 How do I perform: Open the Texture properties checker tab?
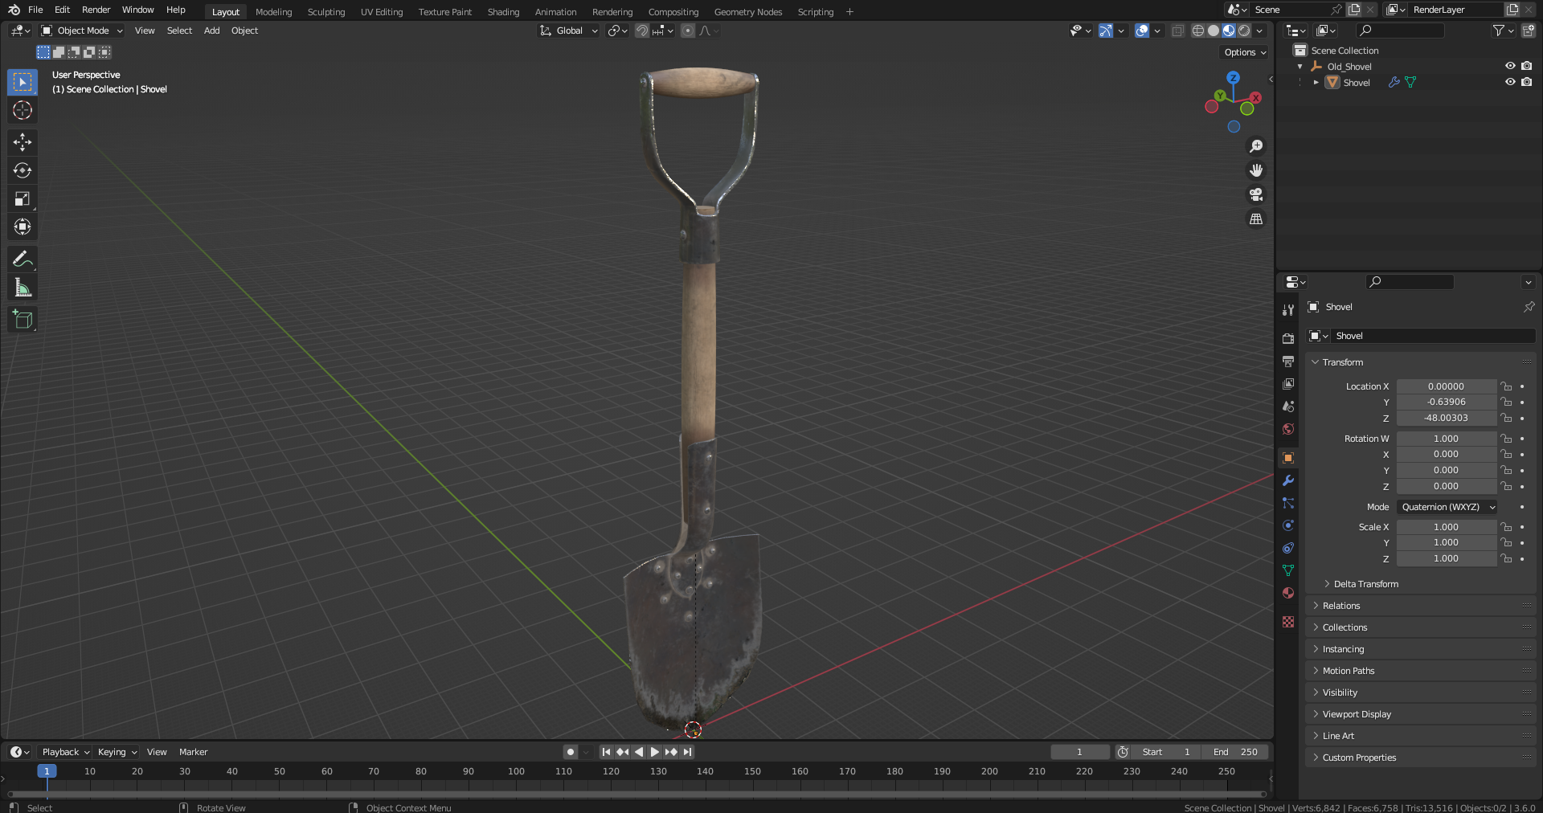click(1288, 622)
